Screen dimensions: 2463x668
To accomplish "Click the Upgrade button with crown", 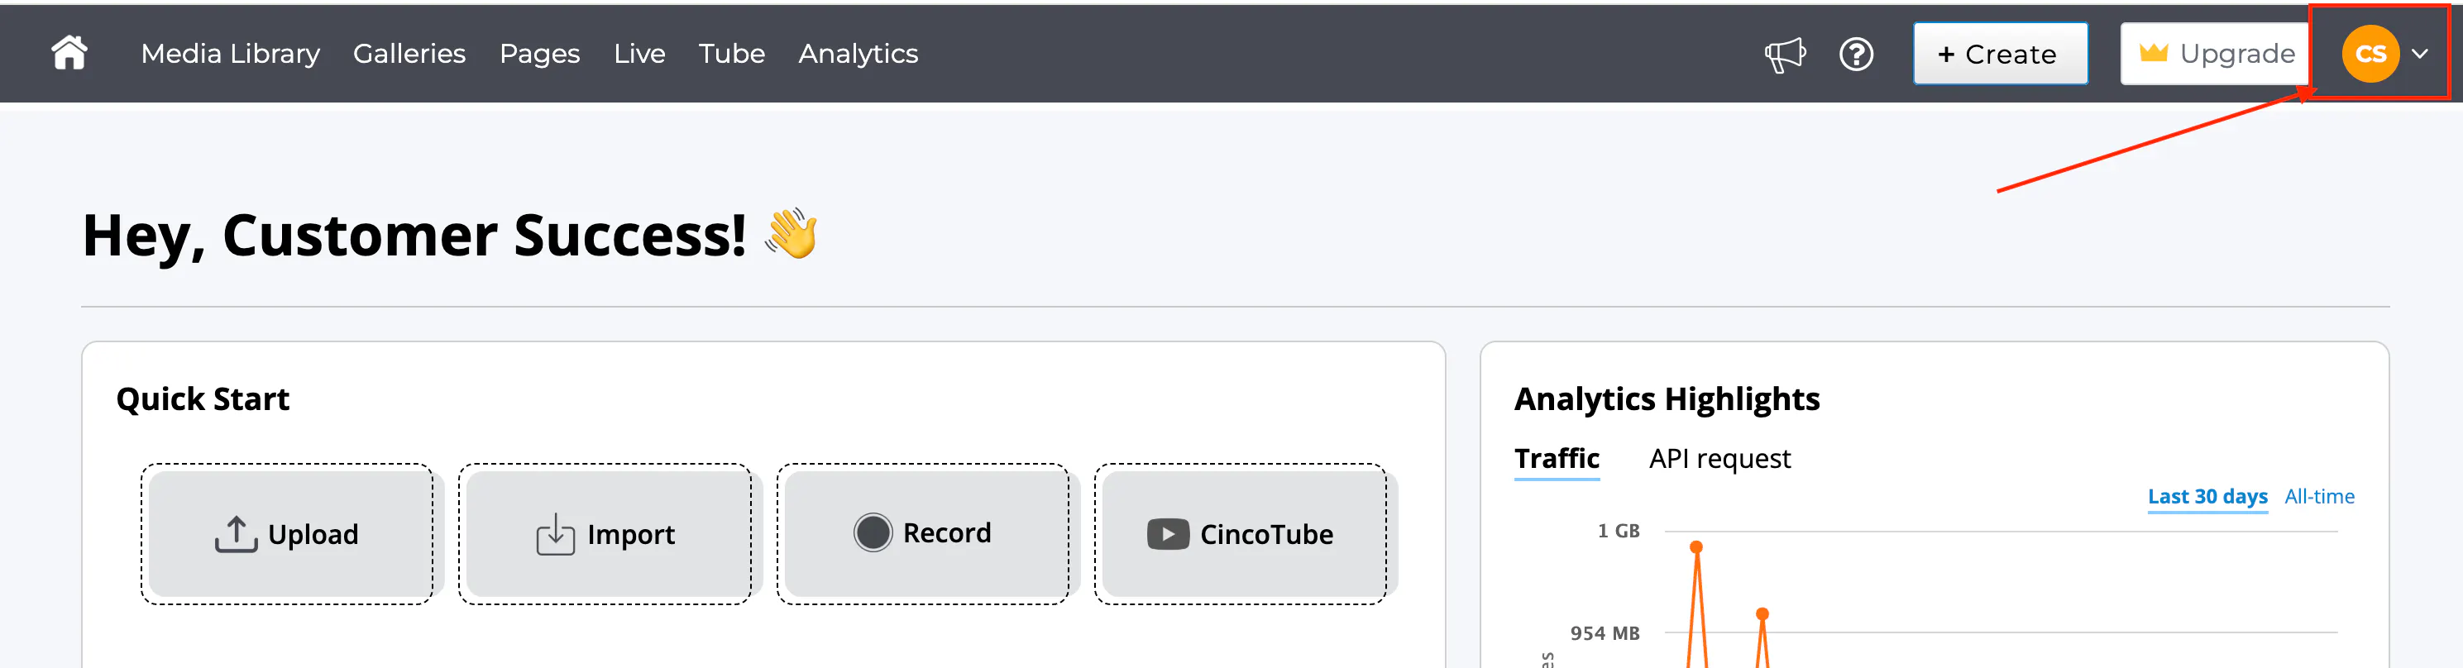I will [2217, 55].
